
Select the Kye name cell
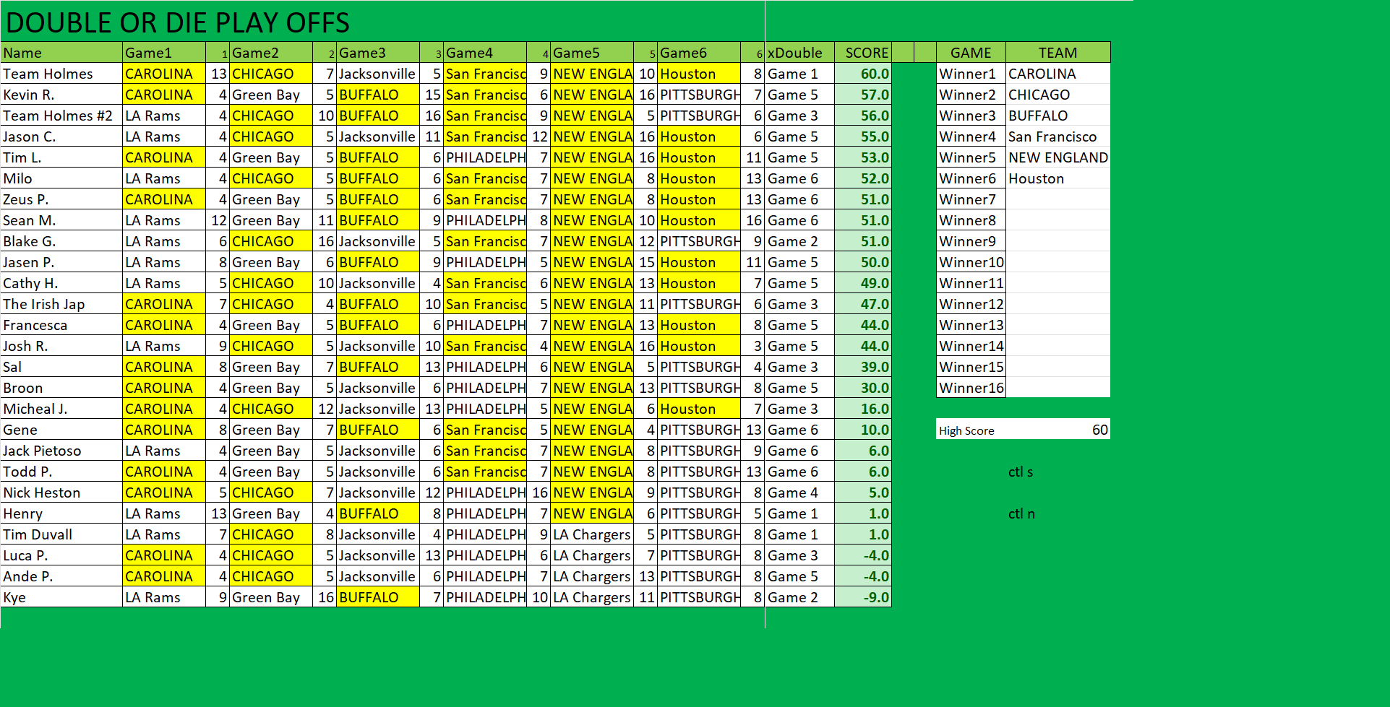coord(61,597)
